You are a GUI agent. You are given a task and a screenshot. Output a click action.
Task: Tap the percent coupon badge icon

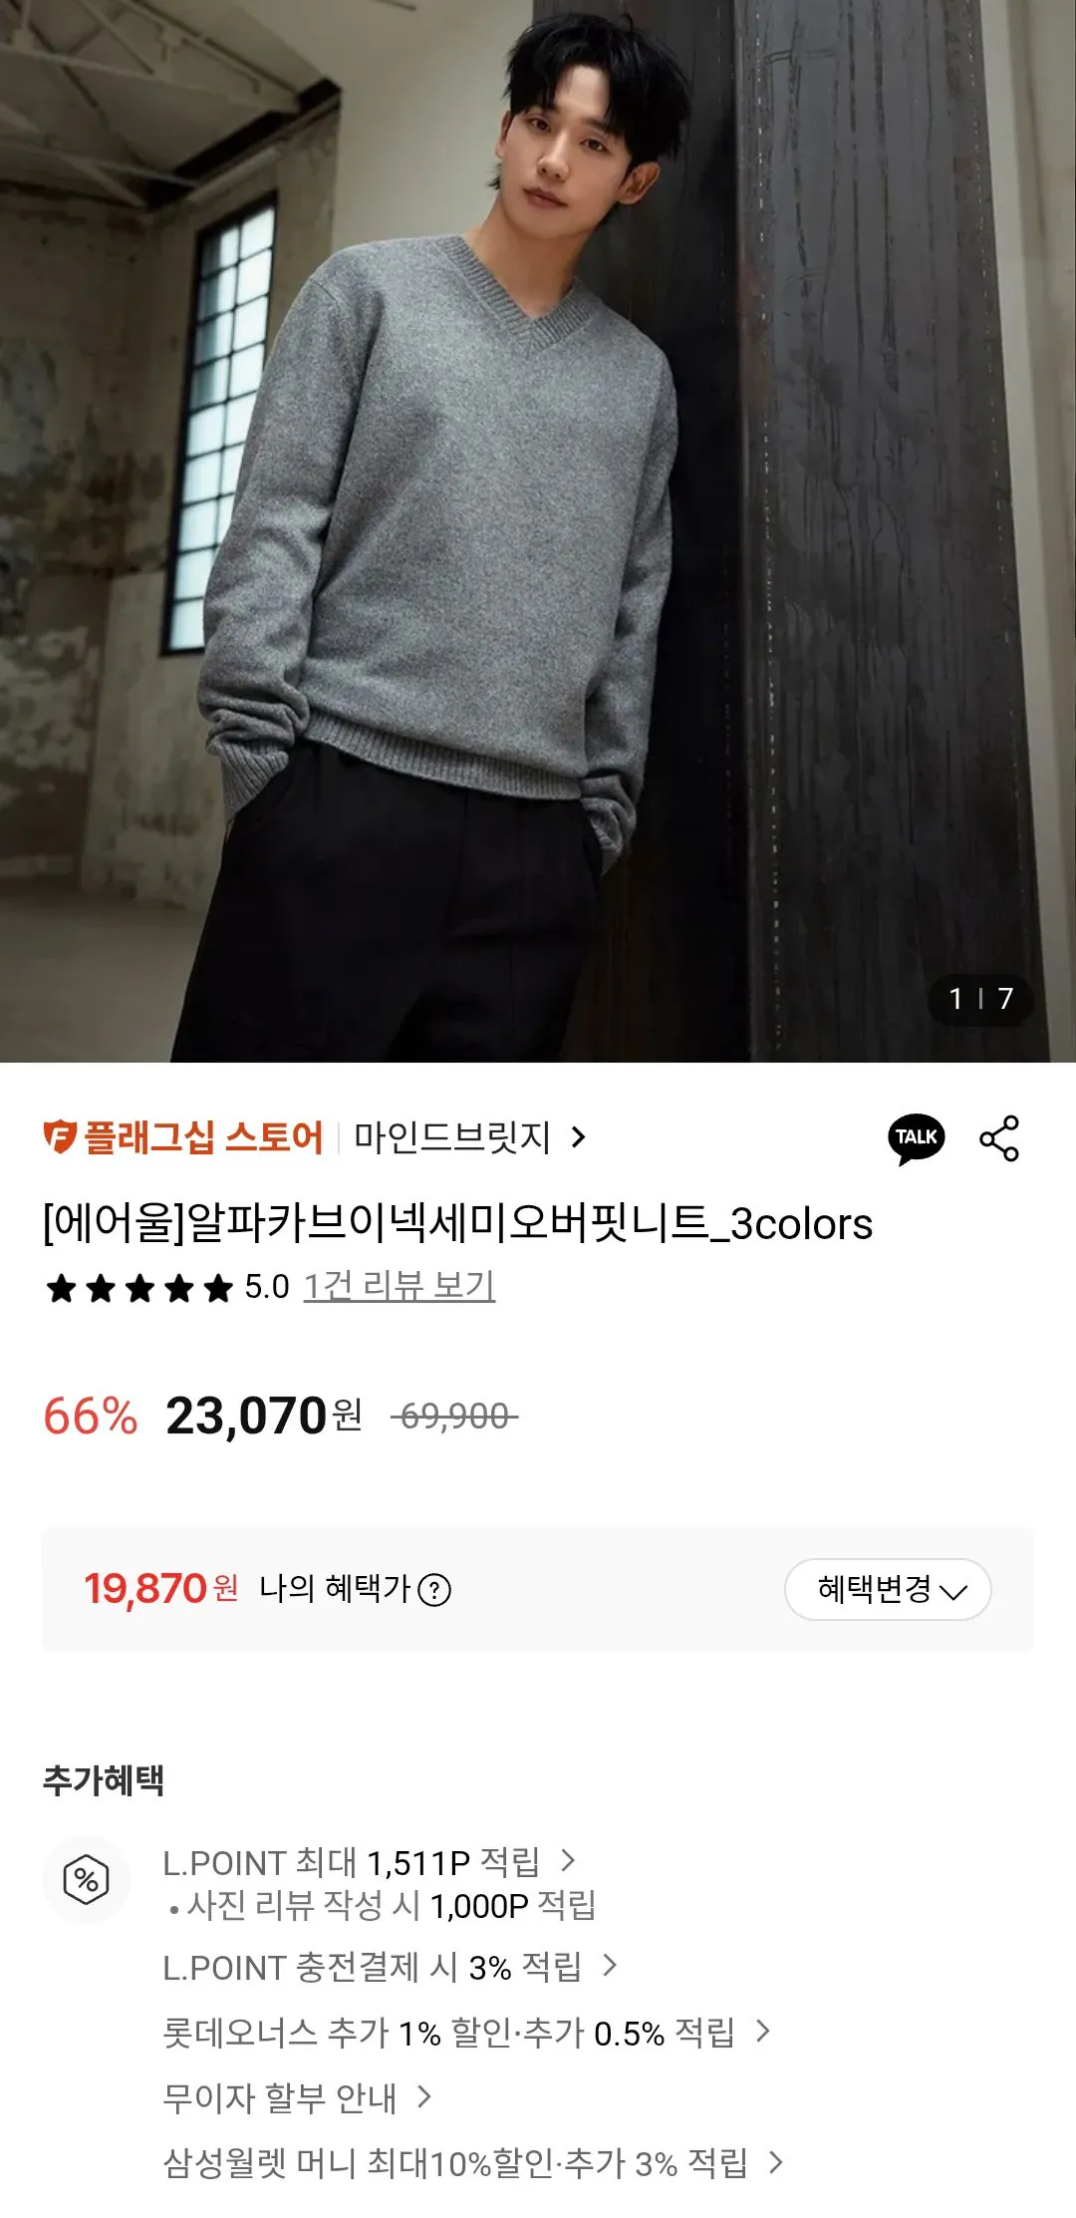click(x=86, y=1879)
